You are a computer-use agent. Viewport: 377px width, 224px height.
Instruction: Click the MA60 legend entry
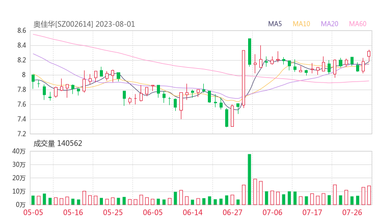pos(358,24)
